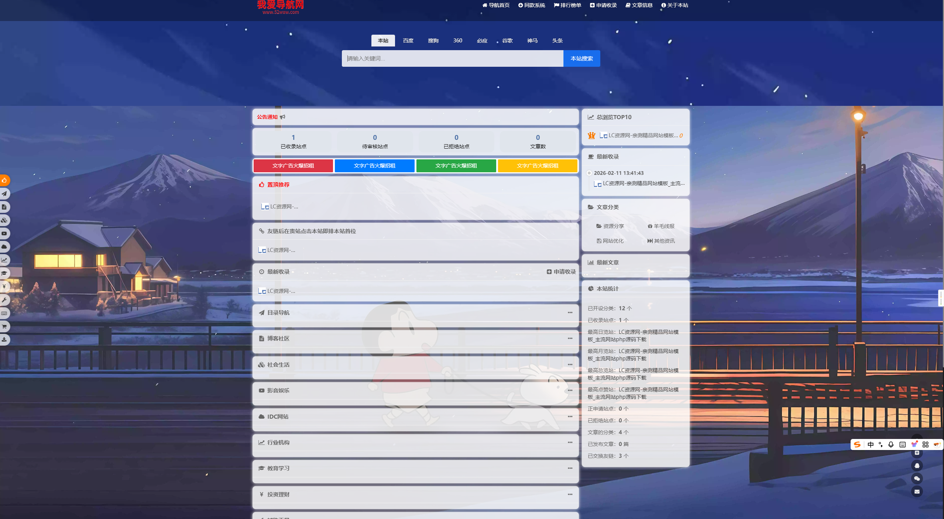Expand the 目录导航 section ellipsis
944x519 pixels.
coord(570,312)
